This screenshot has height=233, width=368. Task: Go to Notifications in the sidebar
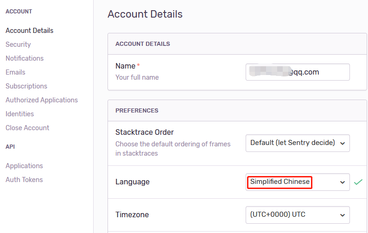25,58
